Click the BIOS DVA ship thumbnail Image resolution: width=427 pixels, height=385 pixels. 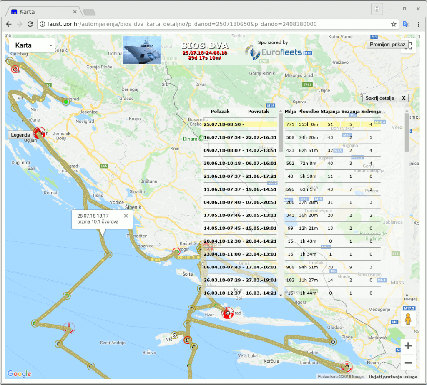(x=142, y=50)
